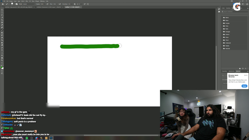Select the Brush tool in left toolbar
This screenshot has height=140, width=249.
(x=2, y=30)
